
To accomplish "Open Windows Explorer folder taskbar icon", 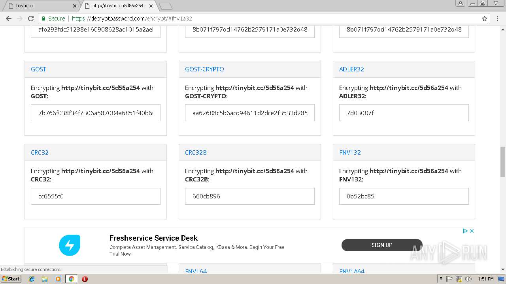I will 45,279.
